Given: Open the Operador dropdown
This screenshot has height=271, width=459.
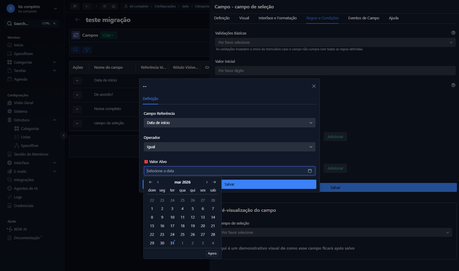Looking at the screenshot, I should (229, 147).
